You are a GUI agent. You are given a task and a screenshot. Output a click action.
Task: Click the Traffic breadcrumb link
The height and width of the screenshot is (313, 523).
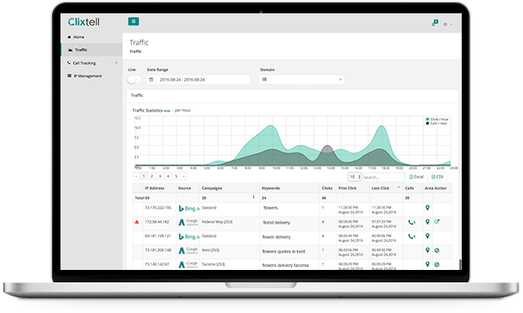click(x=136, y=51)
